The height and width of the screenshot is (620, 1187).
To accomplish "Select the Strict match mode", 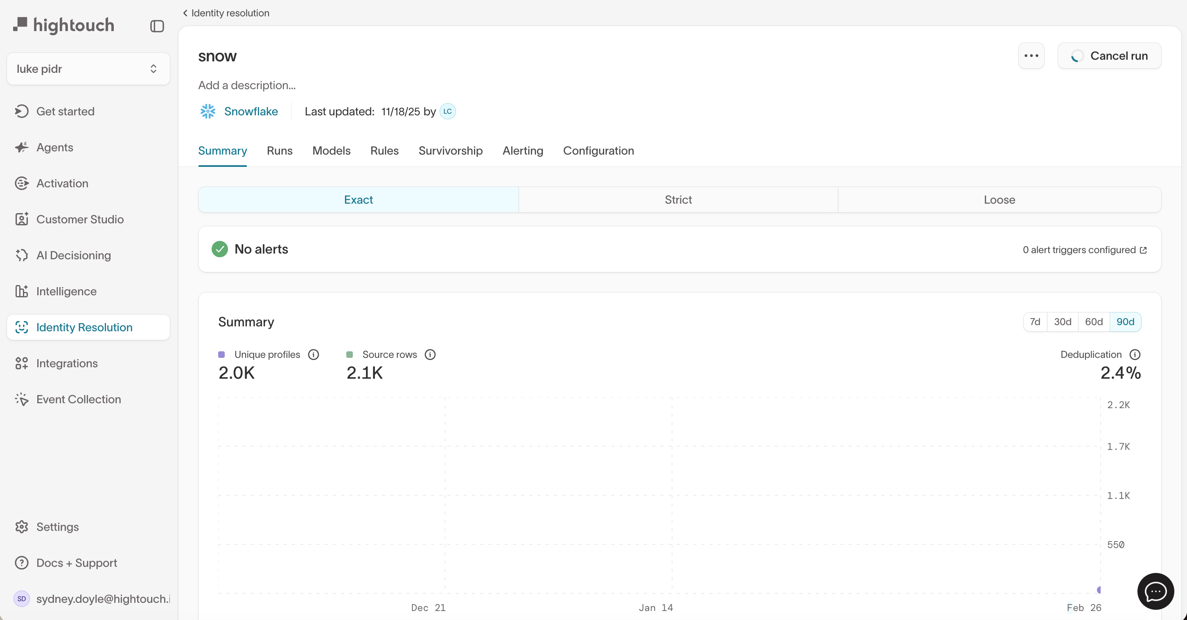I will [678, 200].
